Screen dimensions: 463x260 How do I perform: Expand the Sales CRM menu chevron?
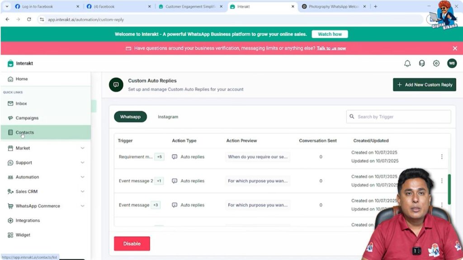[x=82, y=191]
